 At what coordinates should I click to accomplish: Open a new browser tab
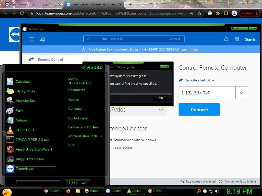(x=130, y=4)
